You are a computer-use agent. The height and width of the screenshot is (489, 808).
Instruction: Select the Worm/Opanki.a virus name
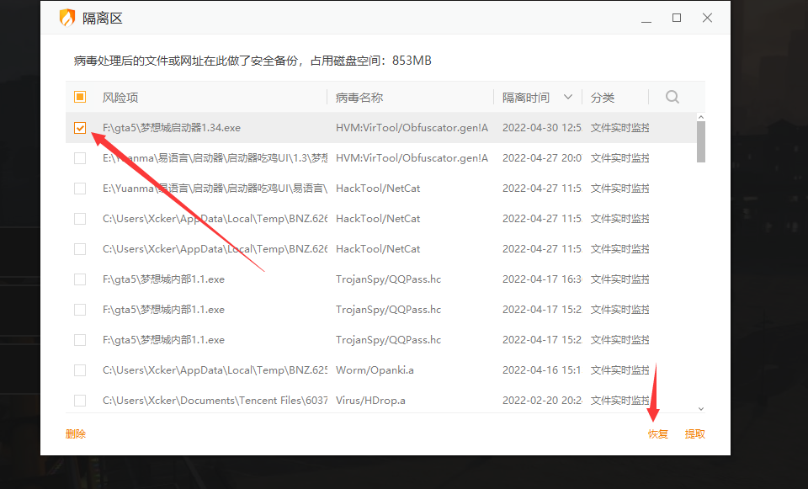pos(375,370)
